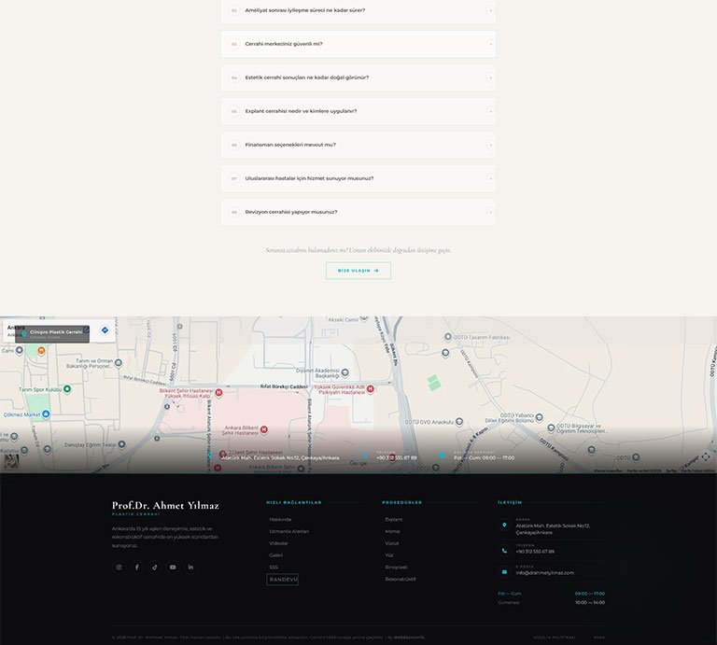Click the Gökmez Market shopping marker

click(46, 414)
